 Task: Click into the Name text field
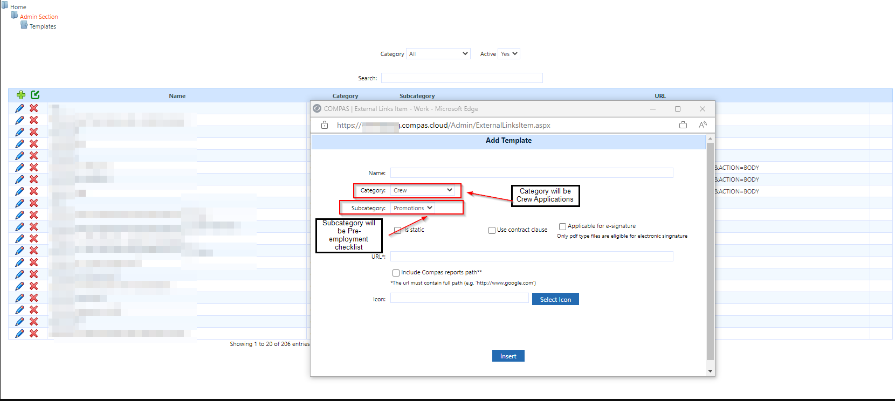click(531, 173)
